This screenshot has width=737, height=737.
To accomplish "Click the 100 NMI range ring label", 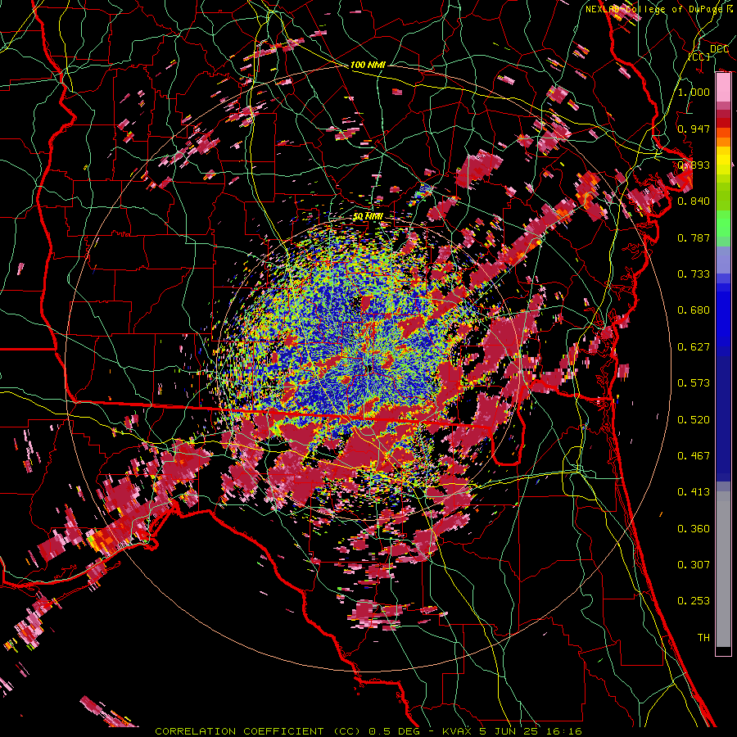I will tap(368, 65).
